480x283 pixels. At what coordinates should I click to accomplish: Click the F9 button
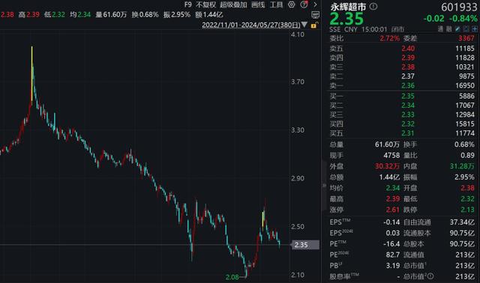pyautogui.click(x=187, y=4)
